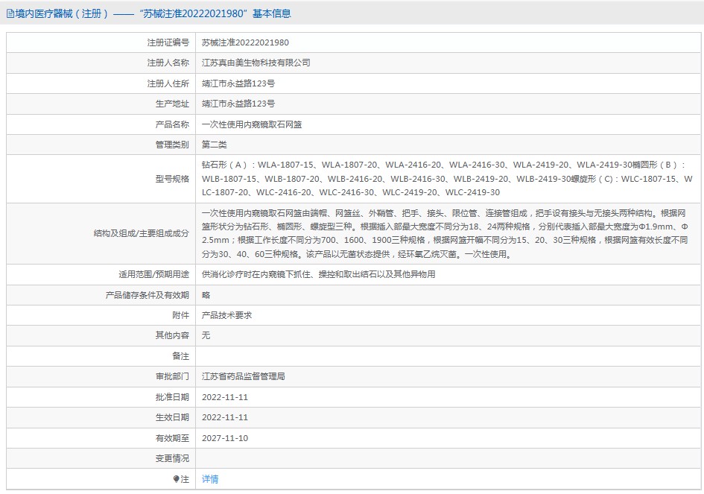Select attachment text 产品技术要求
The height and width of the screenshot is (494, 704).
[226, 315]
